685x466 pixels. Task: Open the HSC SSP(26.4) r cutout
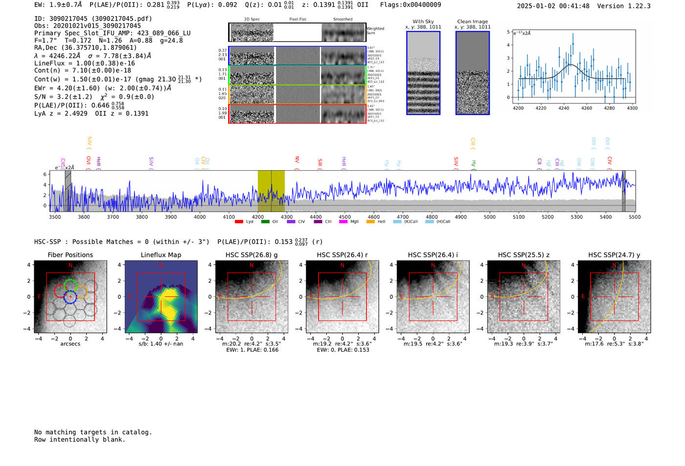coord(342,296)
